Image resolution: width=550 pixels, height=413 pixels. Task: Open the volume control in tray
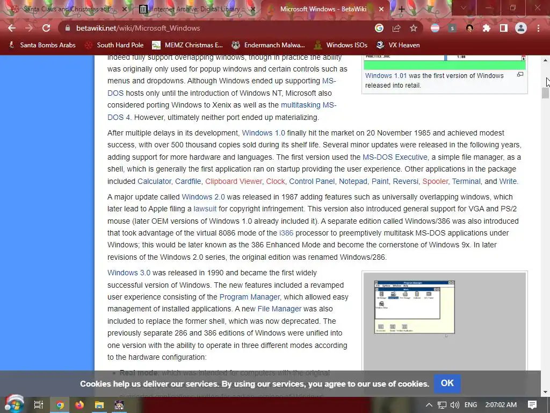(454, 405)
